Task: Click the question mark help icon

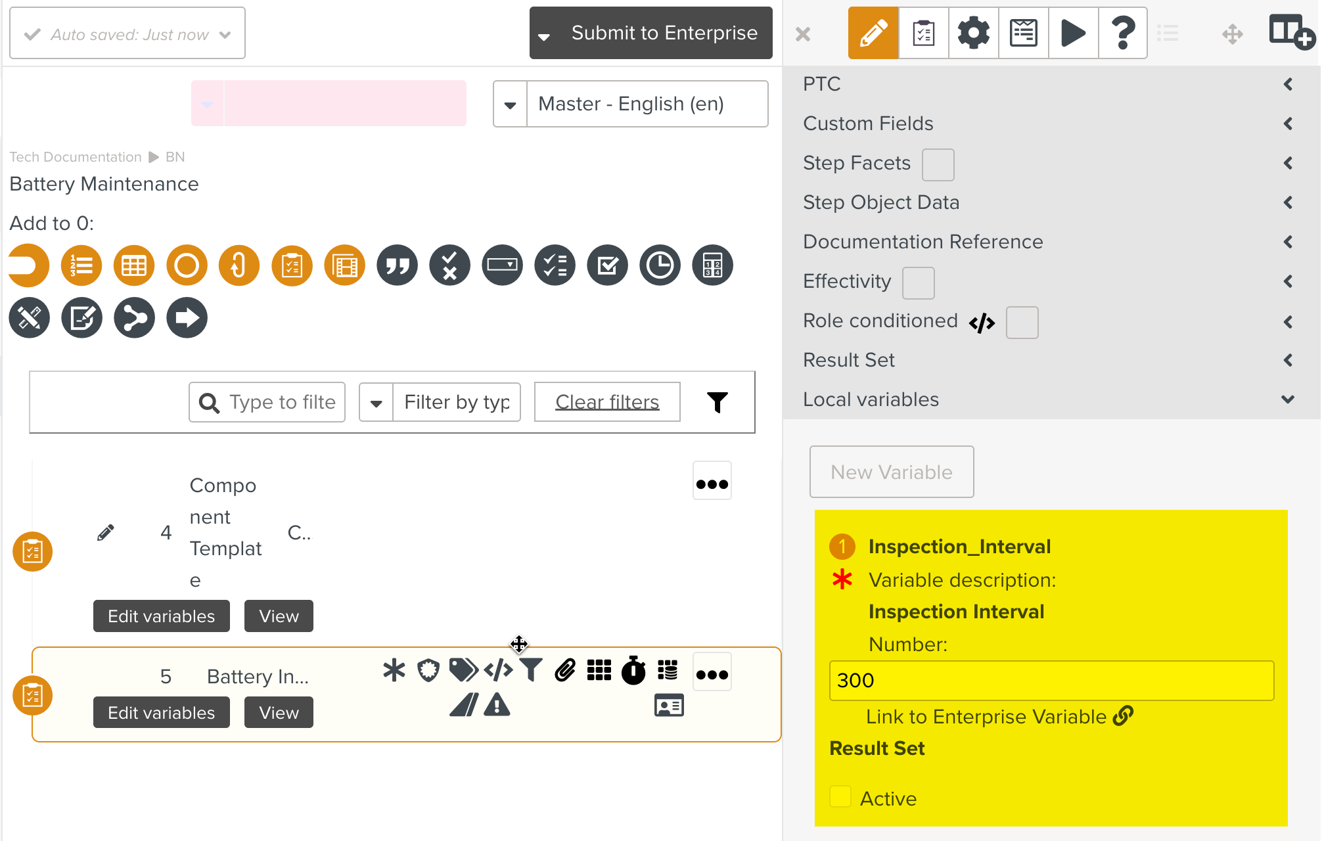Action: pos(1123,33)
